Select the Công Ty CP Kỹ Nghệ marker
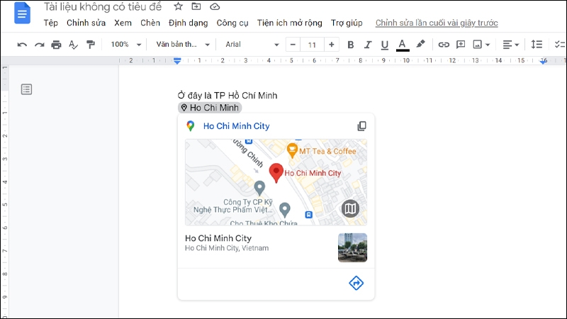 (259, 188)
